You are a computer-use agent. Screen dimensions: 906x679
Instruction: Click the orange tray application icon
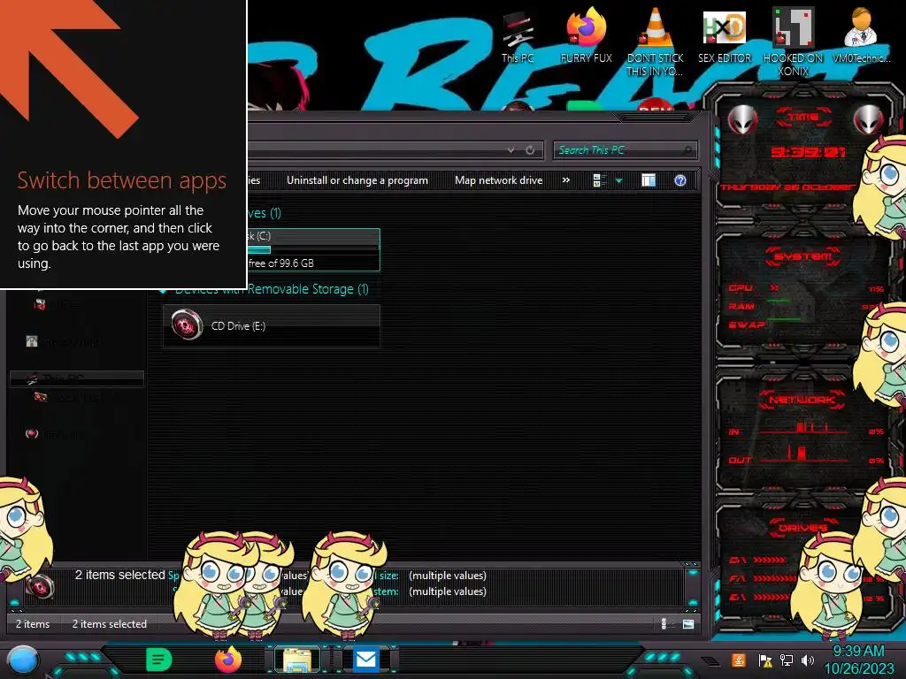738,660
